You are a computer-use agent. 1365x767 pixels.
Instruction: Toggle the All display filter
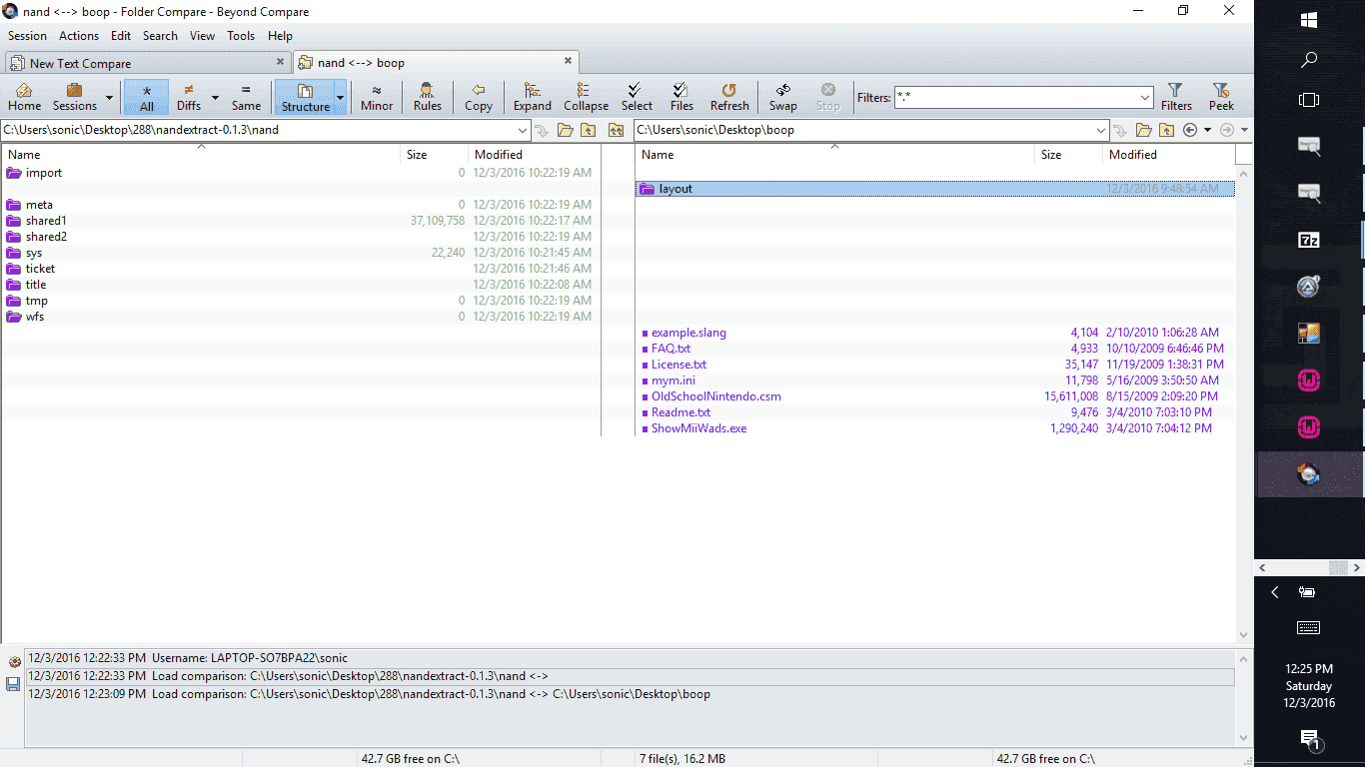pos(147,97)
